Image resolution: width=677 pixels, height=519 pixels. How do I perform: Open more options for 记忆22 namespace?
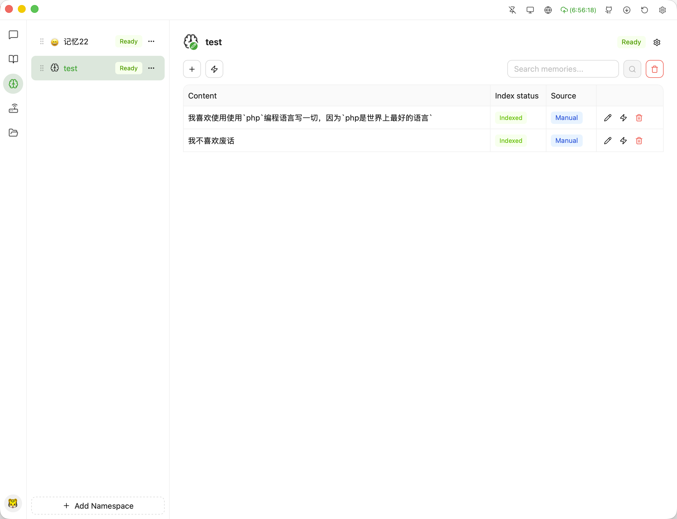coord(151,41)
